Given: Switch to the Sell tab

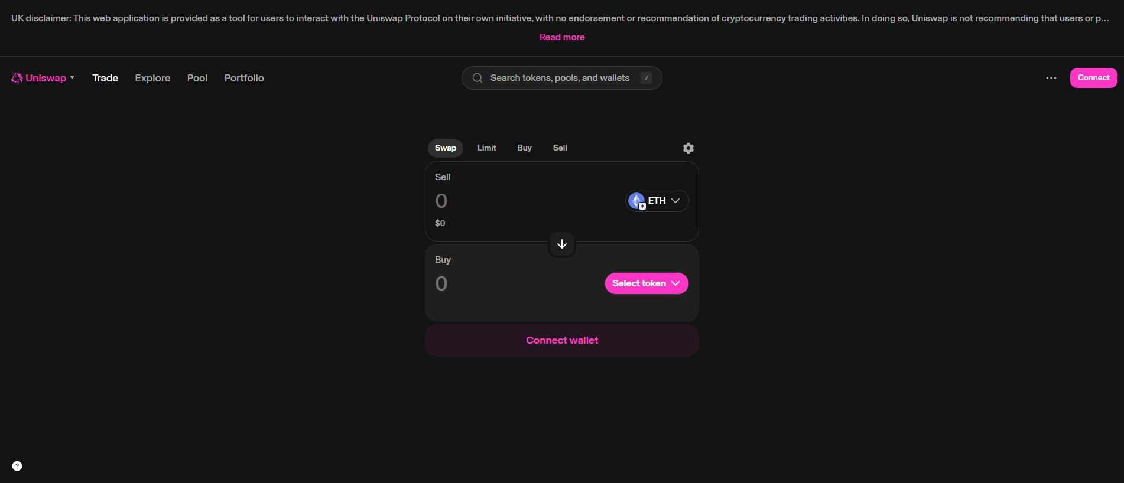Looking at the screenshot, I should point(560,148).
